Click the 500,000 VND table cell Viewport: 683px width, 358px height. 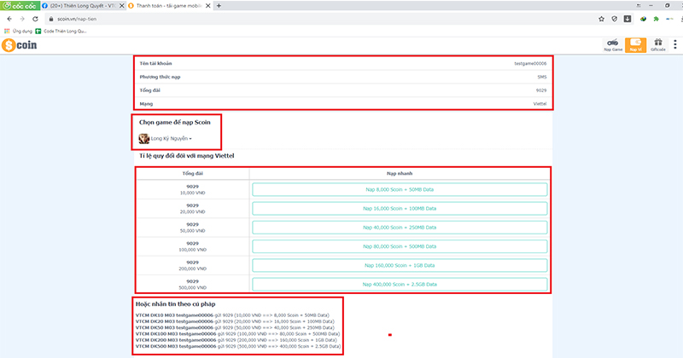click(x=193, y=285)
